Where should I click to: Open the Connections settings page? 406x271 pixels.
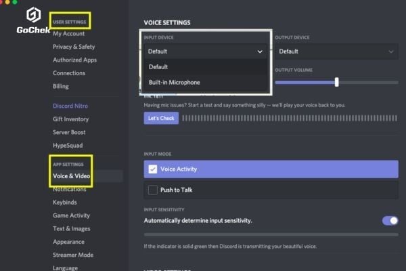tap(69, 73)
